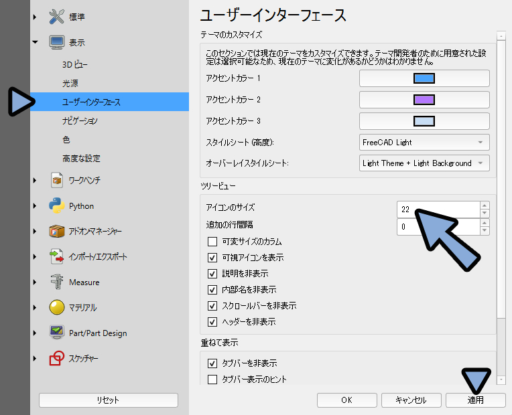
Task: Click the OK button
Action: [346, 400]
